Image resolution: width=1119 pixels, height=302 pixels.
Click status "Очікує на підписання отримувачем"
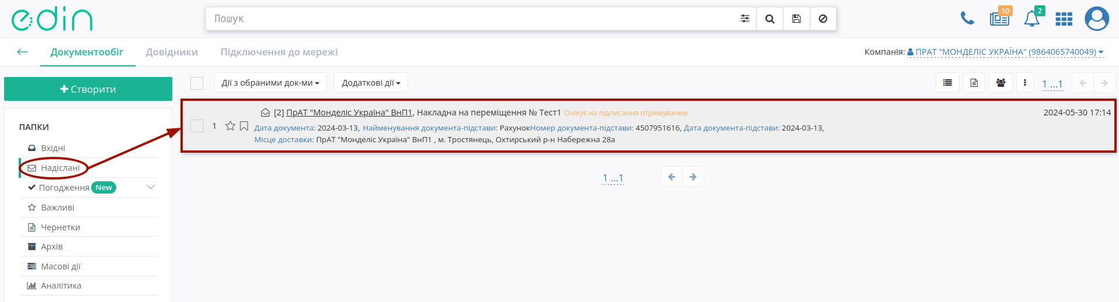click(x=625, y=113)
